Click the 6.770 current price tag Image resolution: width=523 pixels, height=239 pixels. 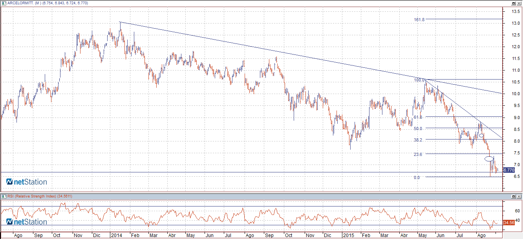(508, 170)
